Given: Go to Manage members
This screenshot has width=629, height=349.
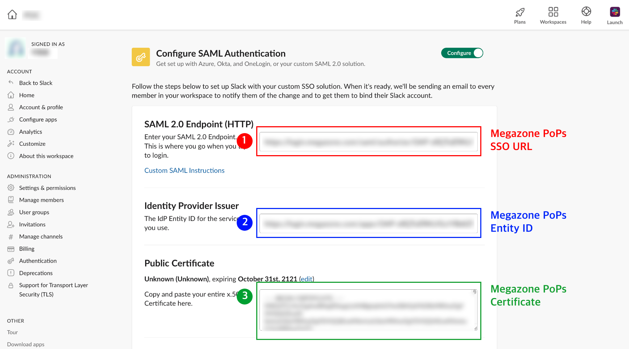Looking at the screenshot, I should pyautogui.click(x=41, y=200).
